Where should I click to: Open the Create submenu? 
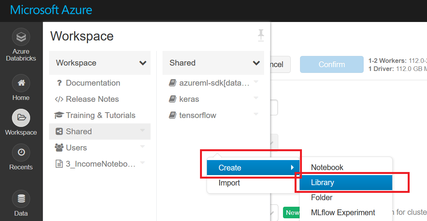click(x=253, y=168)
